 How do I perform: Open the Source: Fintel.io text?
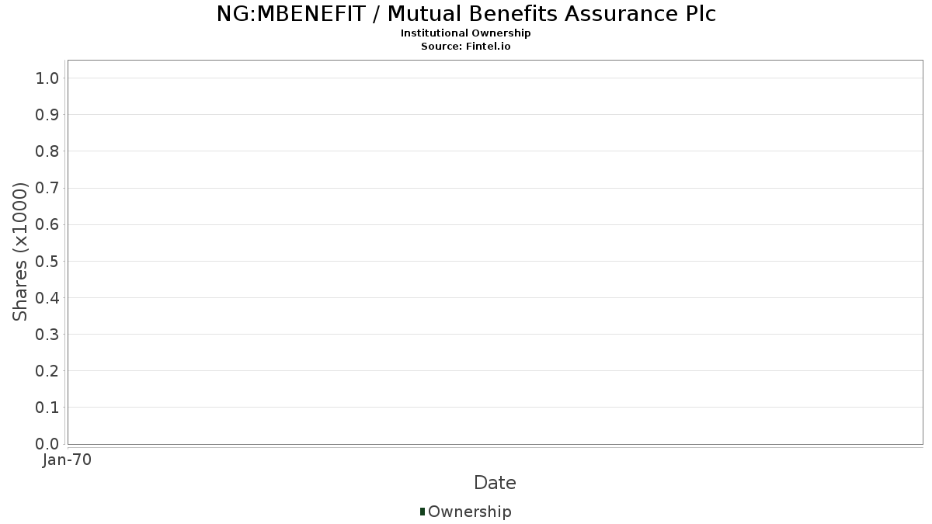(x=466, y=47)
